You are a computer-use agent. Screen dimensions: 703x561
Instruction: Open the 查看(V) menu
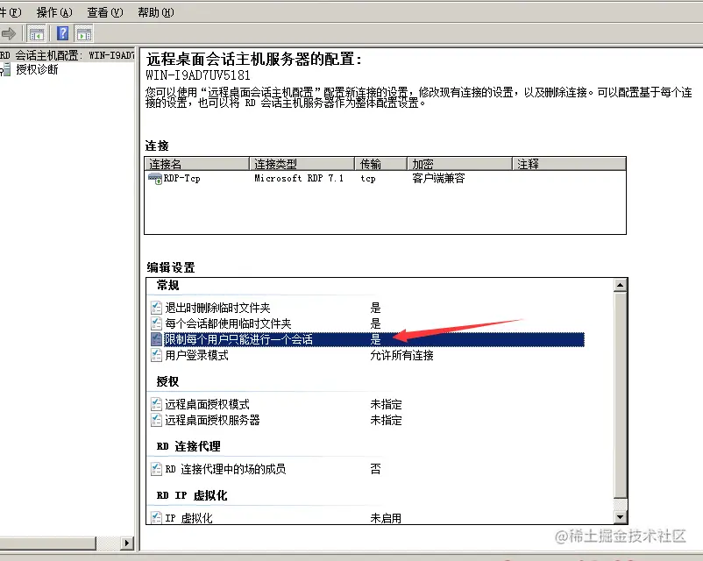[x=105, y=12]
